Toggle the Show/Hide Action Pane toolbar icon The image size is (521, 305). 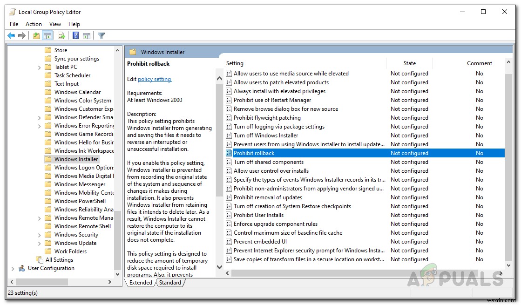87,35
